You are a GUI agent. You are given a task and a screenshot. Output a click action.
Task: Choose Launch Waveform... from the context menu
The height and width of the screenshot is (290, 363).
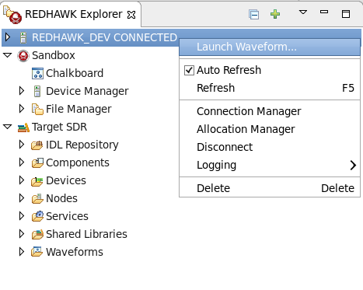point(270,47)
